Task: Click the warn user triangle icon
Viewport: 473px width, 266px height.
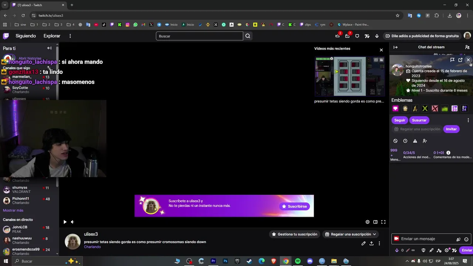Action: 415,141
